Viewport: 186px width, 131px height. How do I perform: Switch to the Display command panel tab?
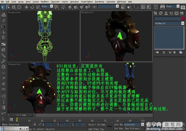177,13
